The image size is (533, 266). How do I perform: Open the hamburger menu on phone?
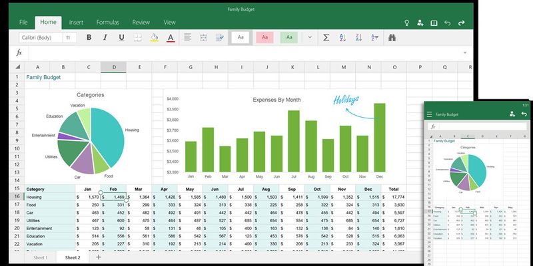[430, 114]
